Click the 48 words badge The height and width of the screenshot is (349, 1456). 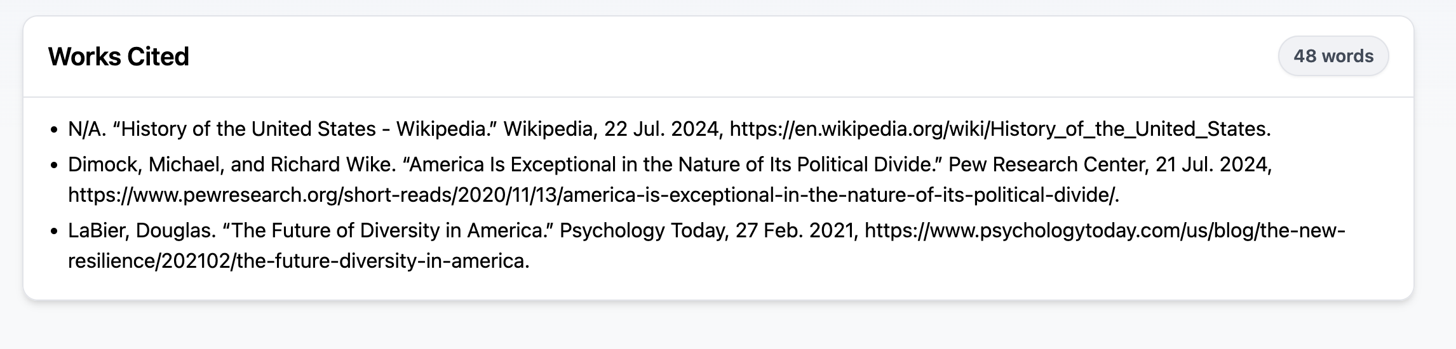click(x=1333, y=56)
